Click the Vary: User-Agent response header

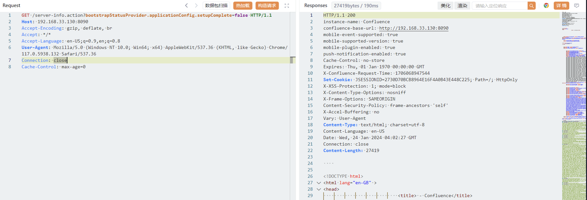coord(345,118)
